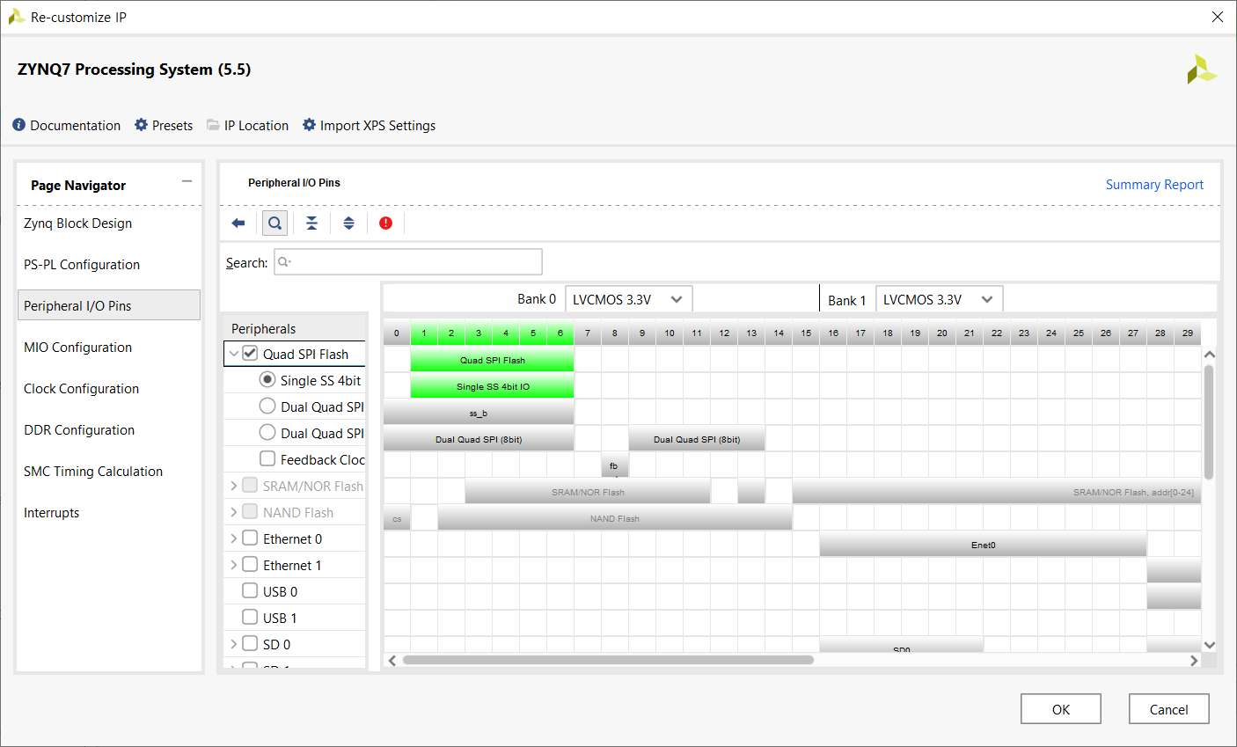Select the second Dual Quad SPI radio
This screenshot has height=747, width=1237.
(x=267, y=433)
